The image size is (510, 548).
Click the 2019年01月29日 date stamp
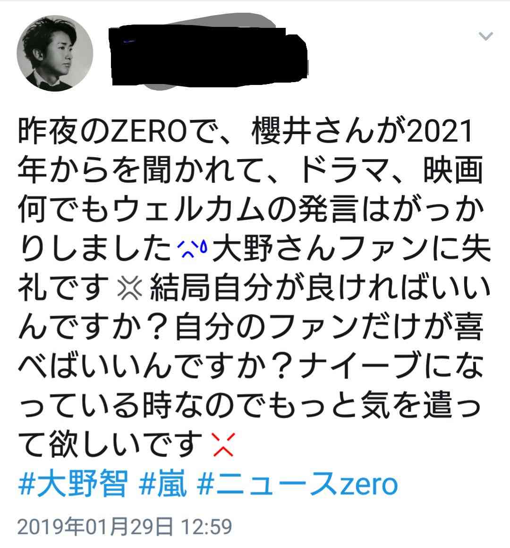[x=95, y=527]
